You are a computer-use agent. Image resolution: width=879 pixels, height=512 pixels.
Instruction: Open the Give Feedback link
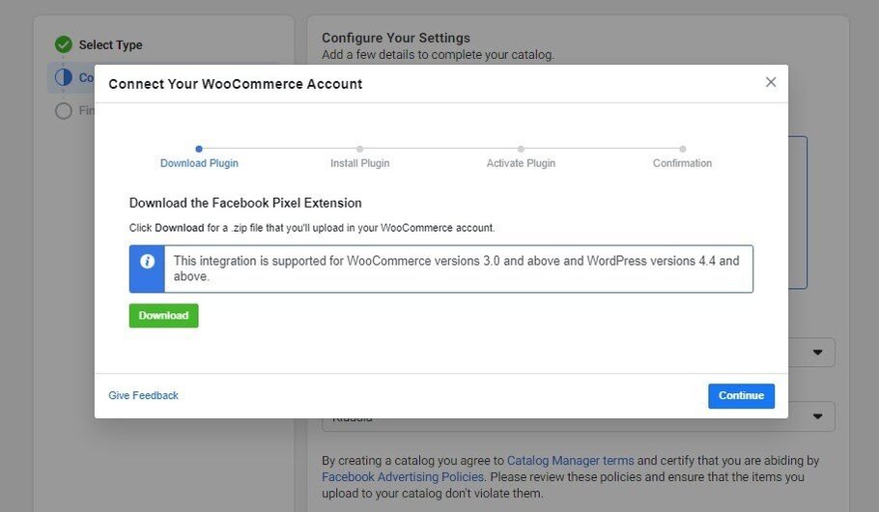[143, 395]
